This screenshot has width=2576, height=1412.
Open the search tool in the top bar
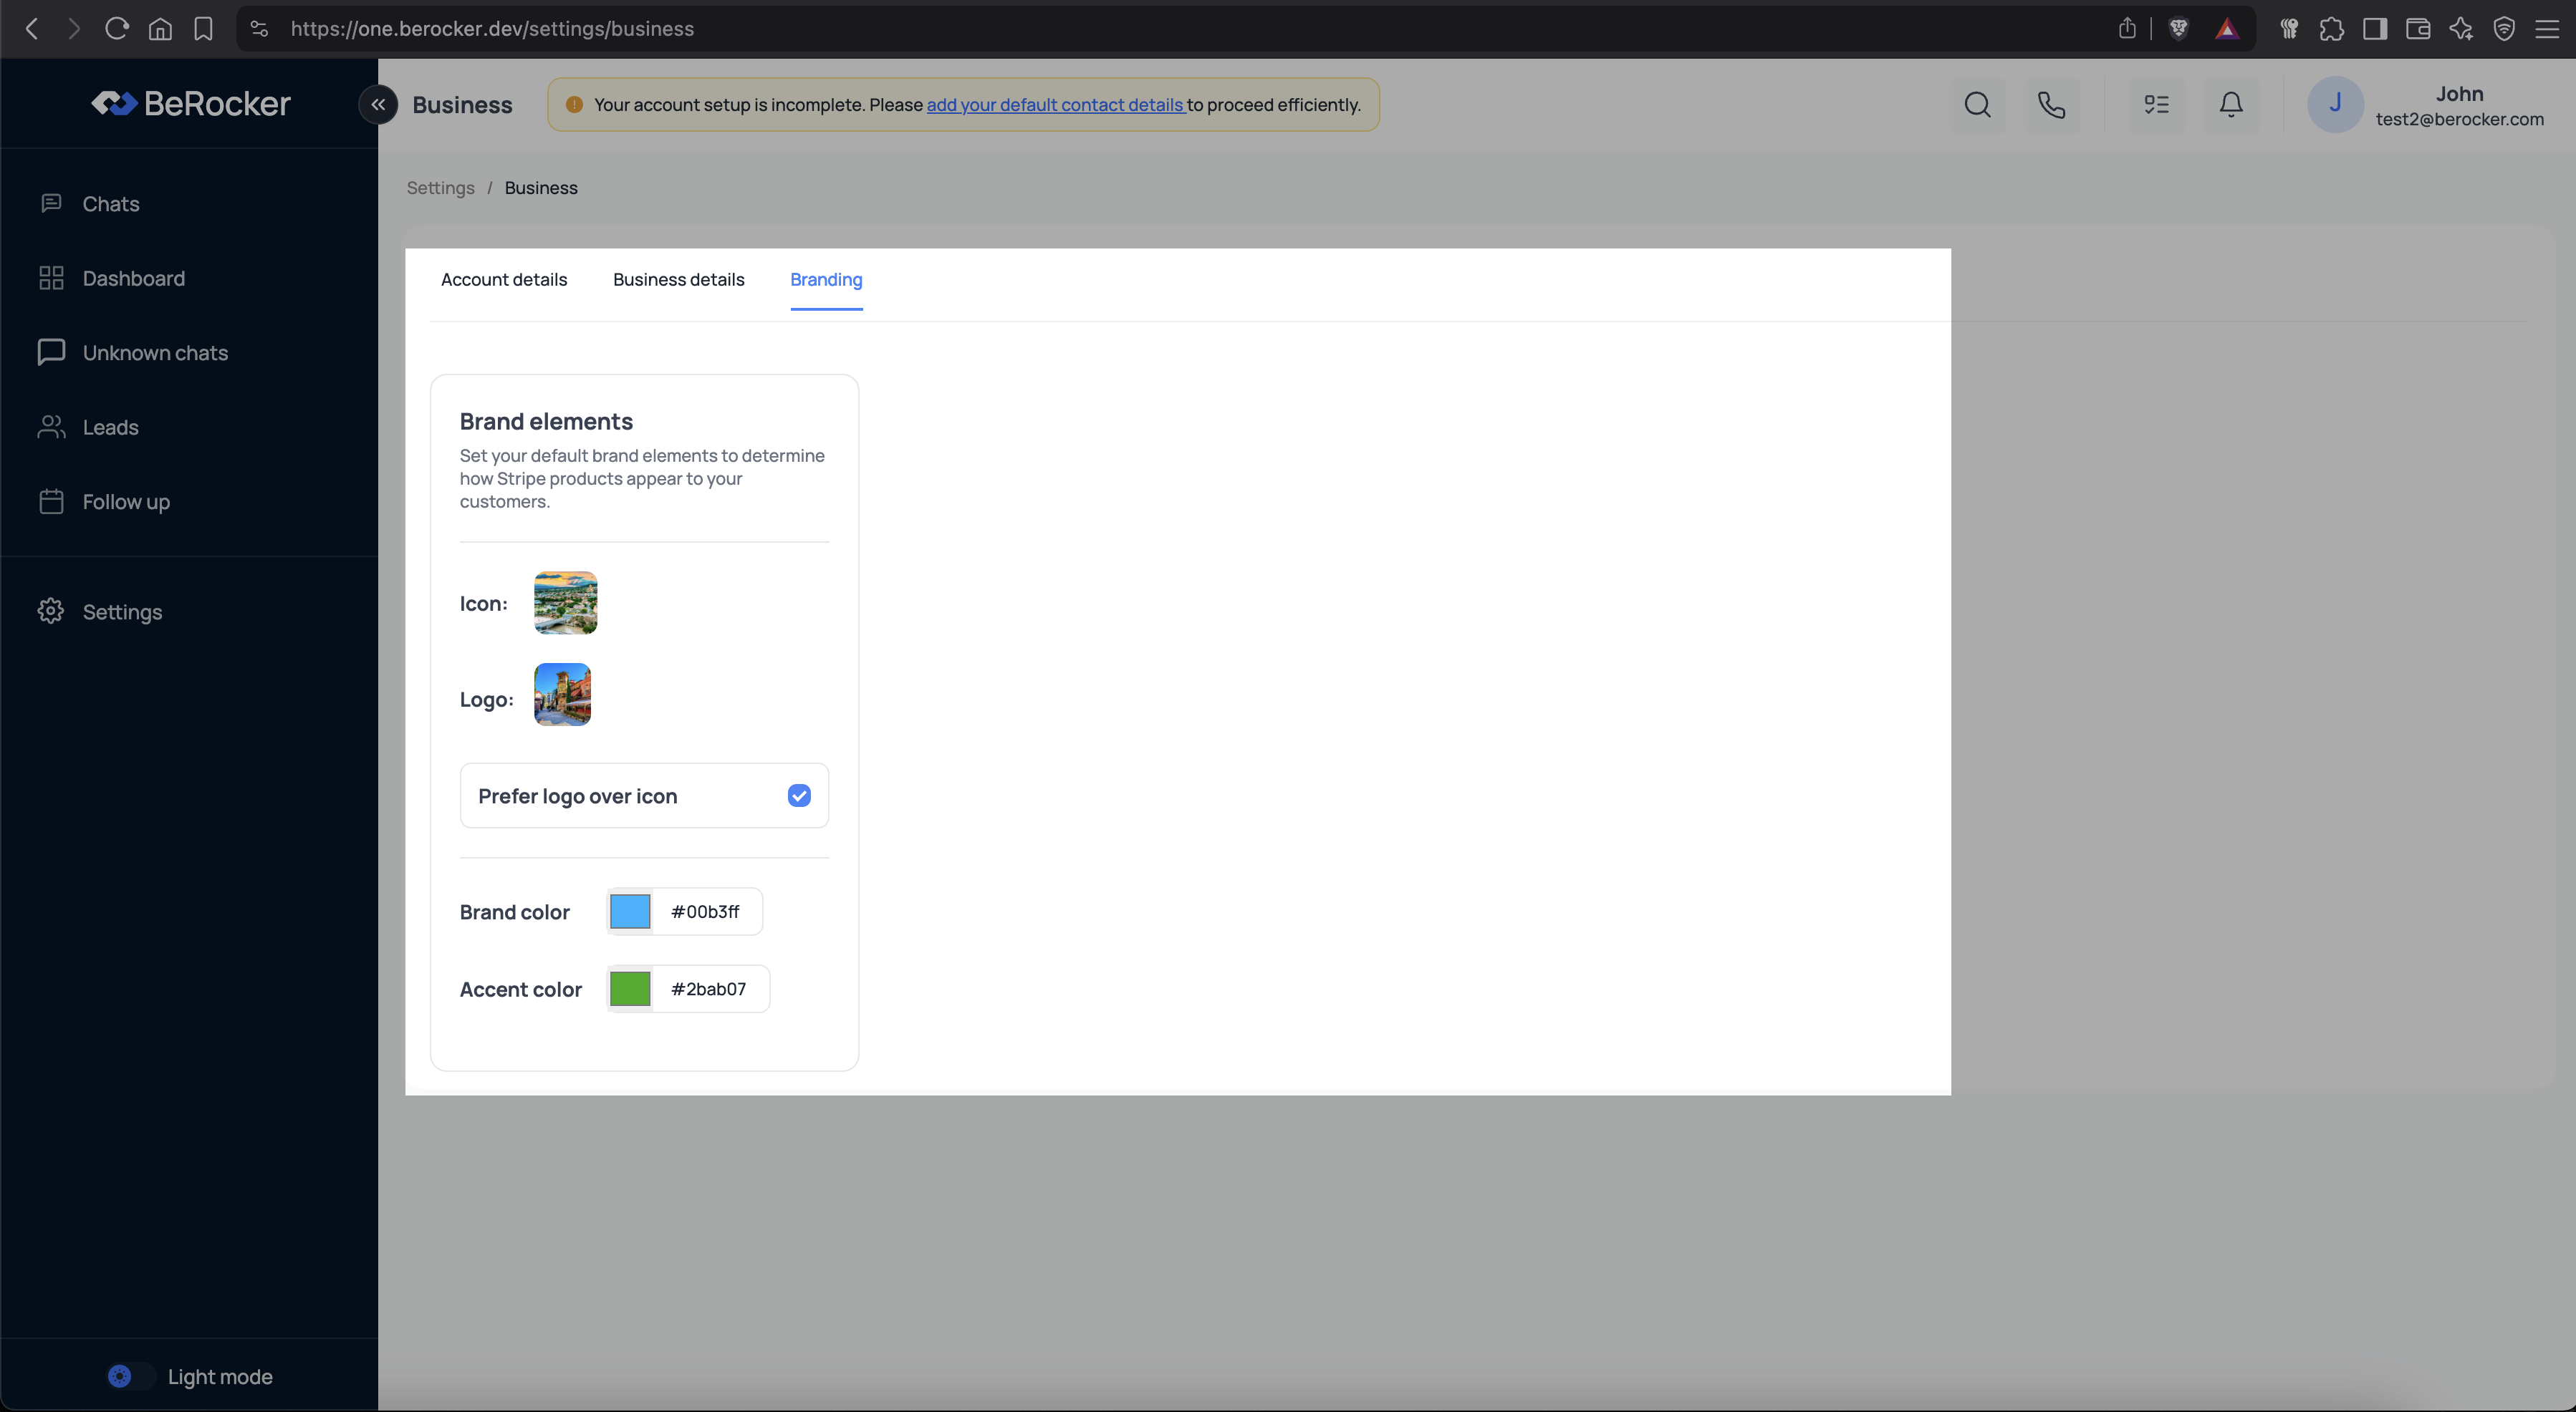point(1977,104)
